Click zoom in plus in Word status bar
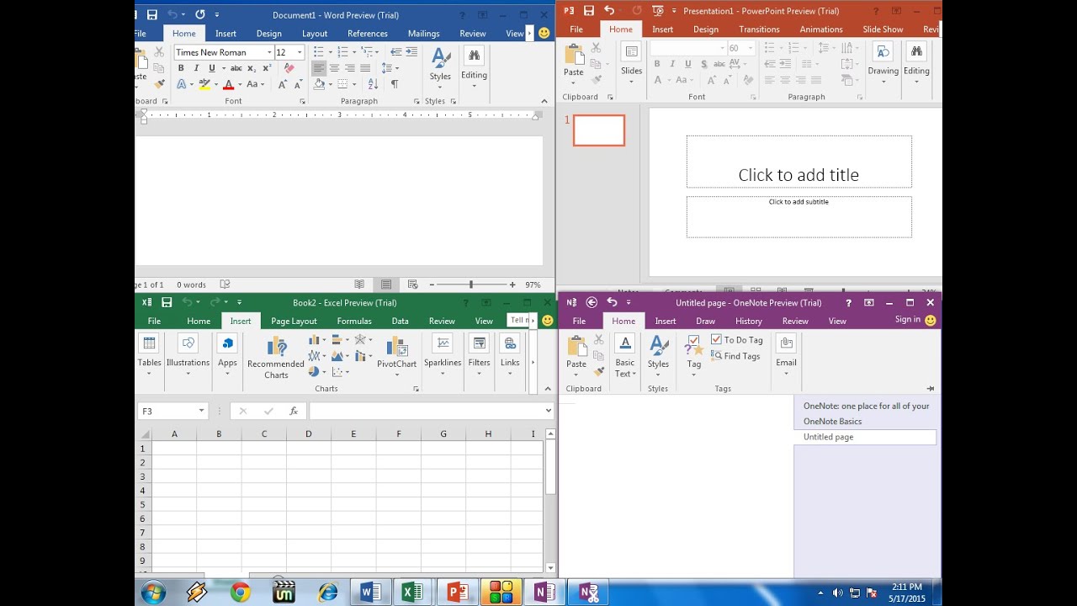 coord(512,284)
